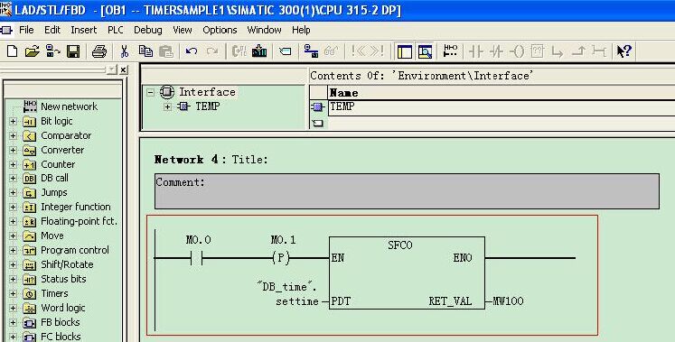The width and height of the screenshot is (675, 342).
Task: Click the context Help arrow icon
Action: (623, 51)
